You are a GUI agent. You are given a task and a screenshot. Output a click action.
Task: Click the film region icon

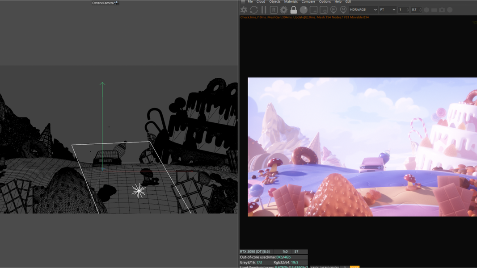tap(323, 10)
